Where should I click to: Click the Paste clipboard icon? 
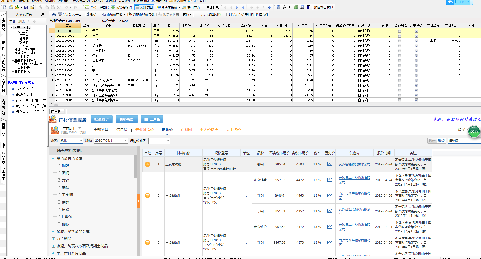pyautogui.click(x=52, y=7)
